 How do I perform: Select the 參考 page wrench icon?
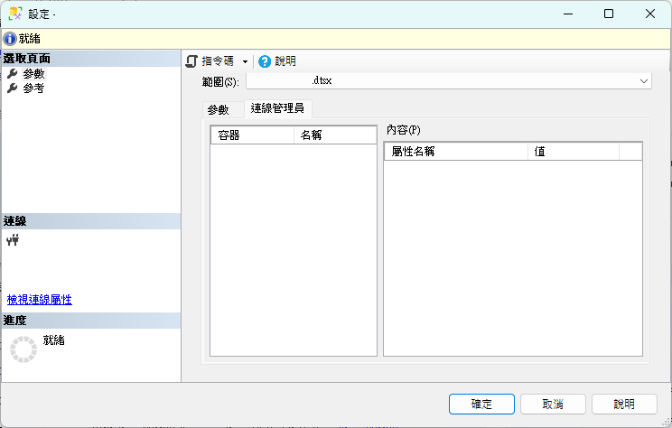click(x=13, y=88)
